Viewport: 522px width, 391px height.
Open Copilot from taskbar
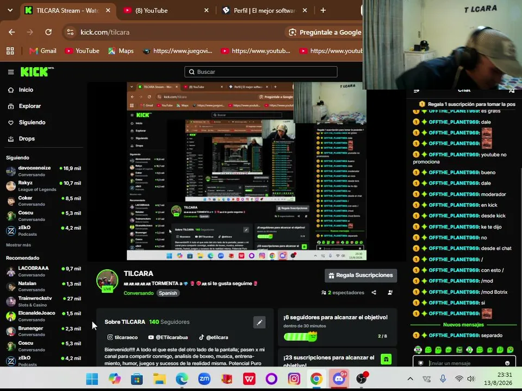click(x=115, y=379)
